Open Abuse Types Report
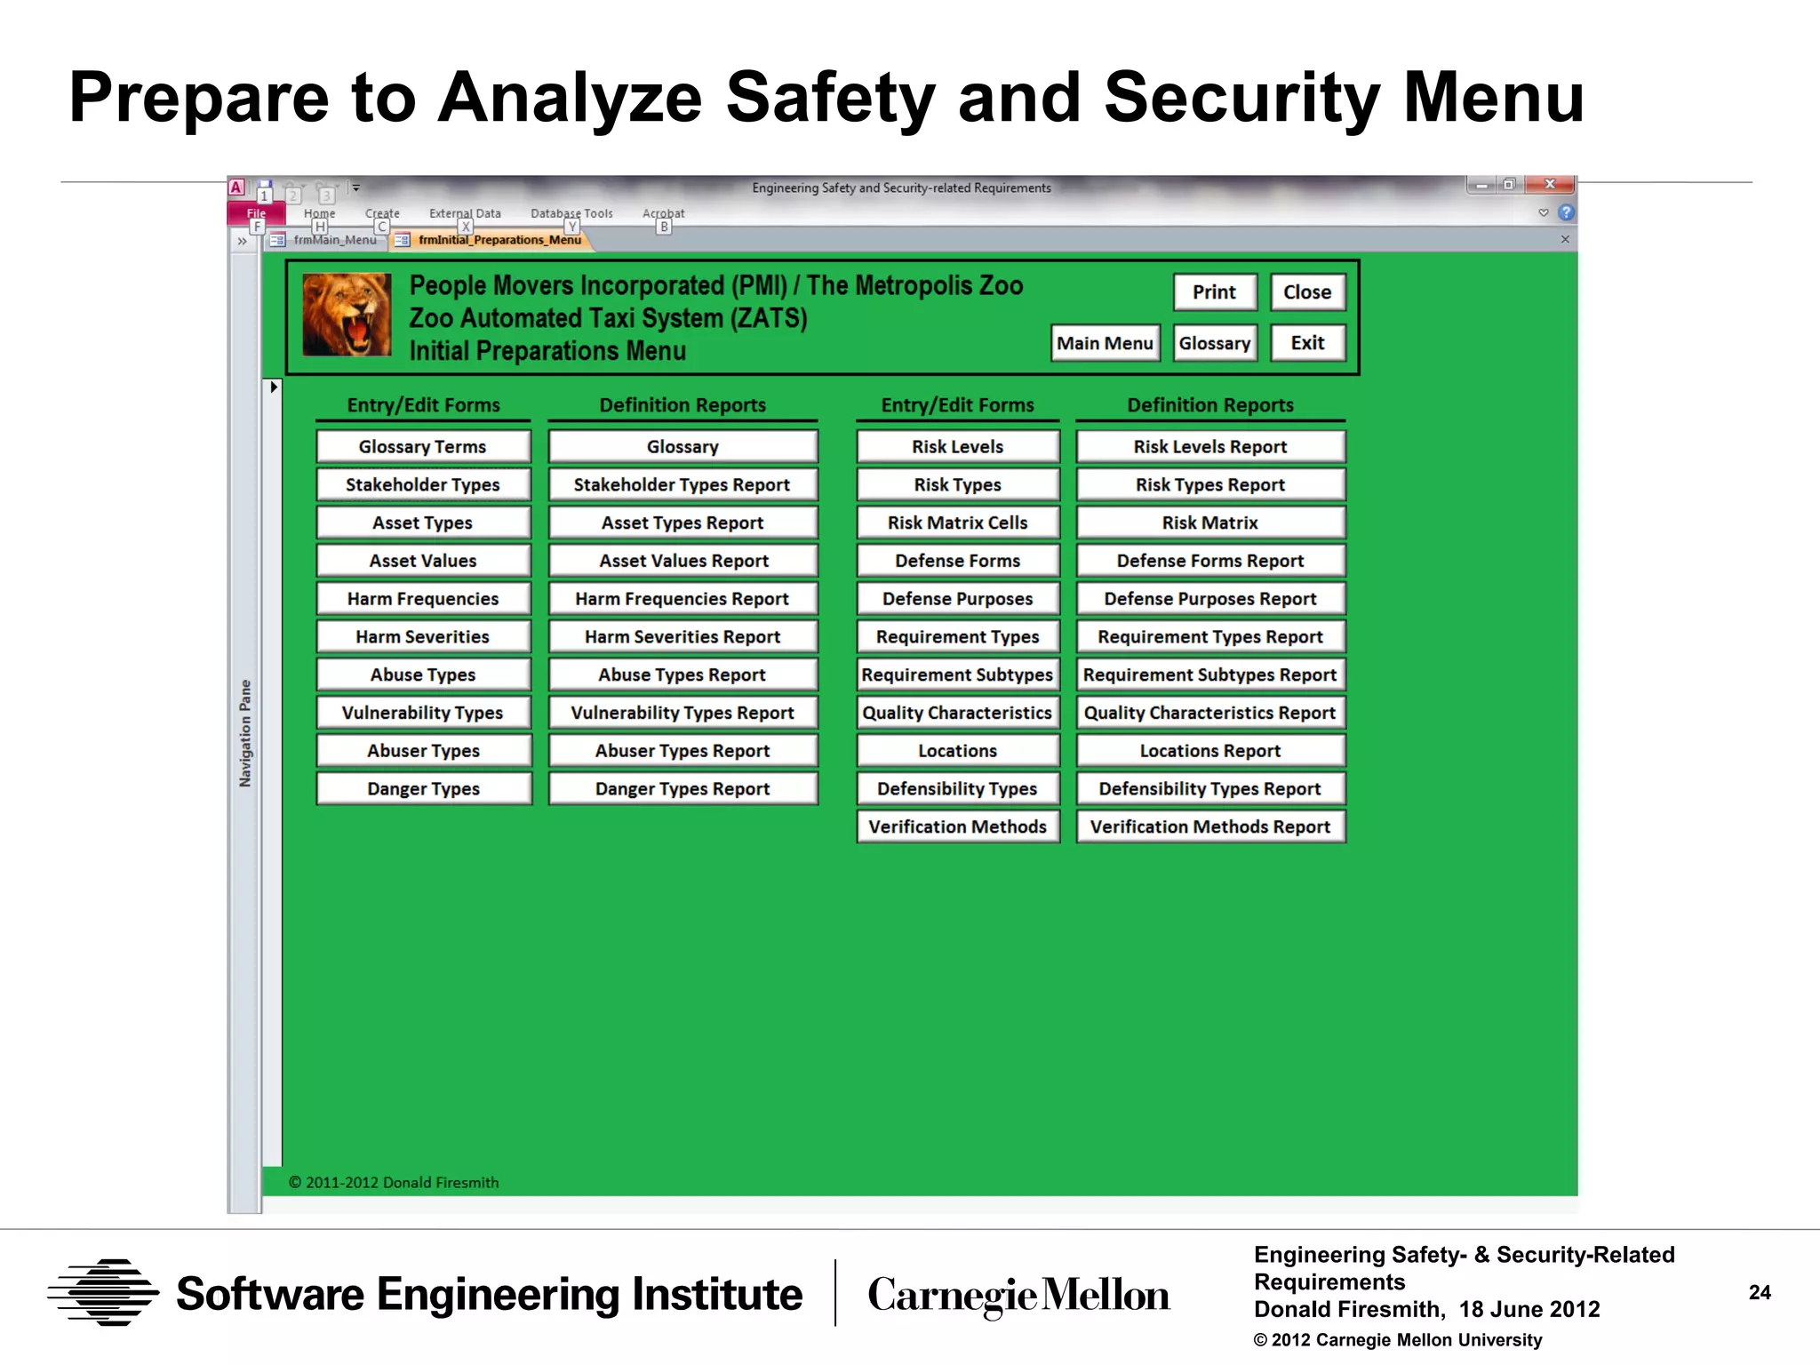Image resolution: width=1820 pixels, height=1365 pixels. coord(682,675)
